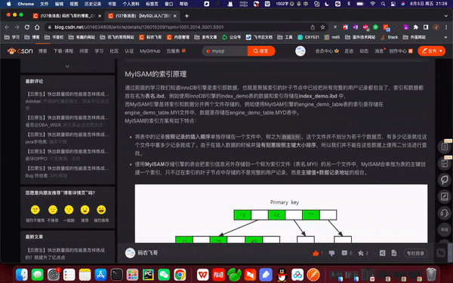The width and height of the screenshot is (453, 283).
Task: Open QQ penguin app from the Dock
Action: pyautogui.click(x=282, y=275)
